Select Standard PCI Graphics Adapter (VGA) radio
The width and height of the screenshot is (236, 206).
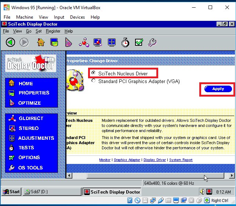(94, 81)
